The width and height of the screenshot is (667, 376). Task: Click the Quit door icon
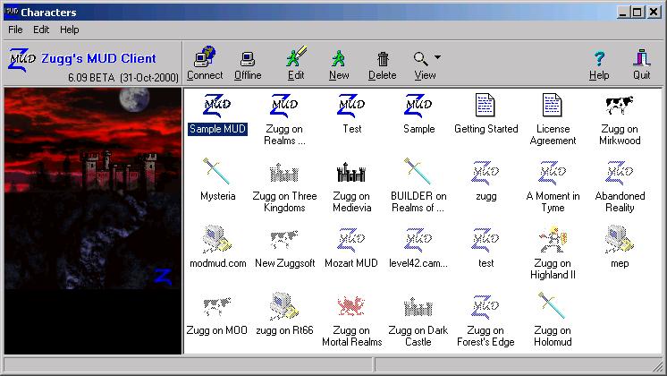click(x=641, y=60)
